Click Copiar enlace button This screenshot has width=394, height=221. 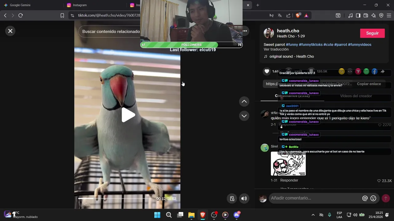click(x=369, y=84)
